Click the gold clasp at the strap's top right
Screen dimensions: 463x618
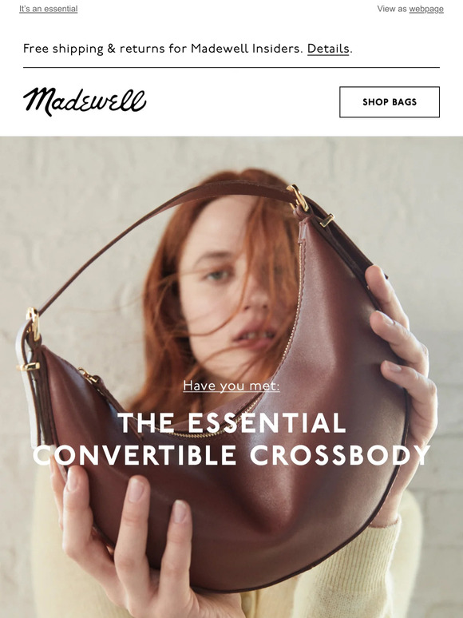coord(299,198)
